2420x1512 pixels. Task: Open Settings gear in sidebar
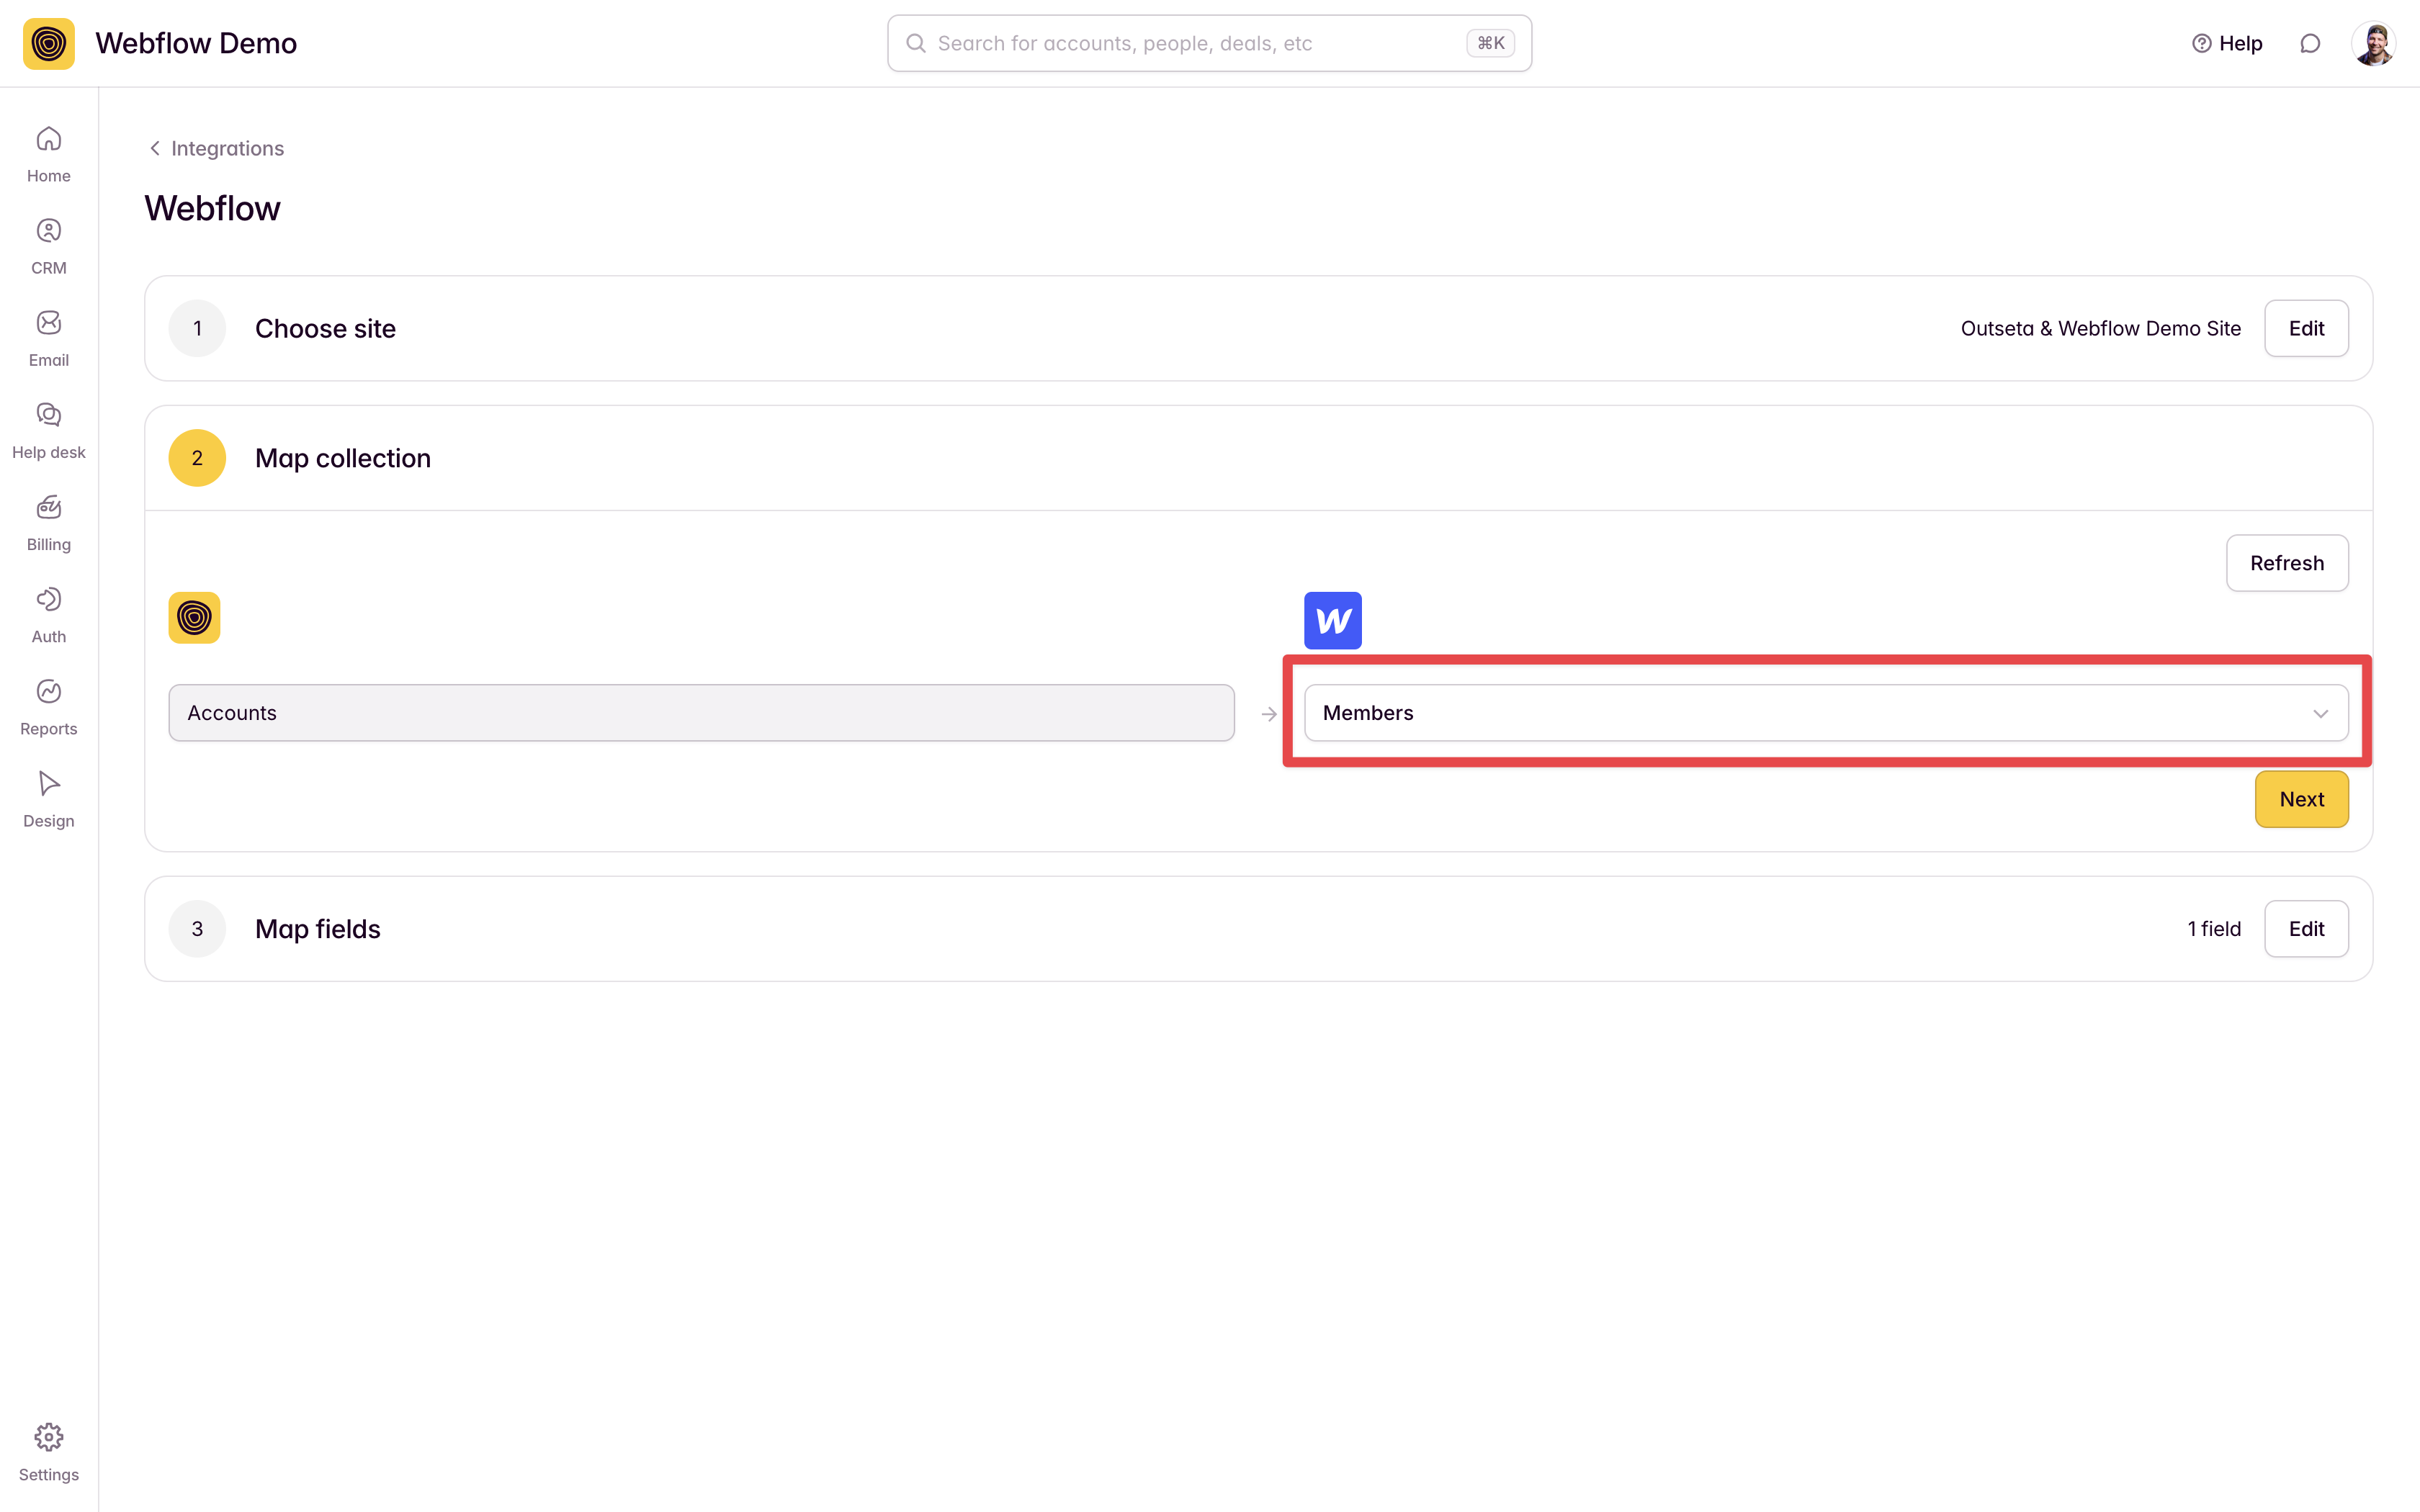[48, 1451]
